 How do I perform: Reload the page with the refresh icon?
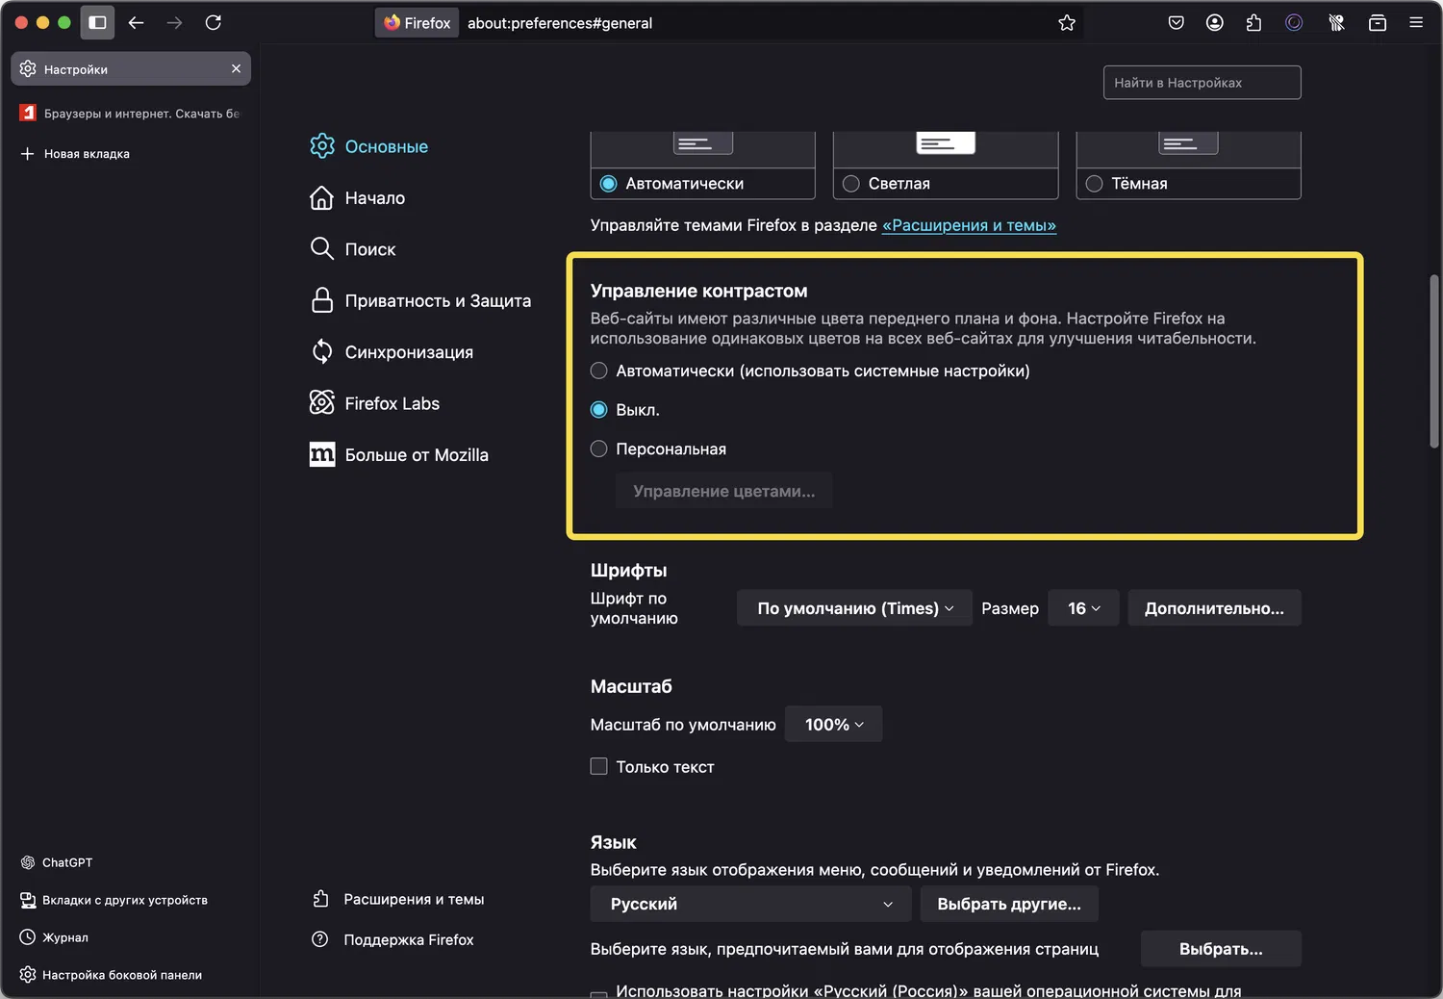(214, 23)
